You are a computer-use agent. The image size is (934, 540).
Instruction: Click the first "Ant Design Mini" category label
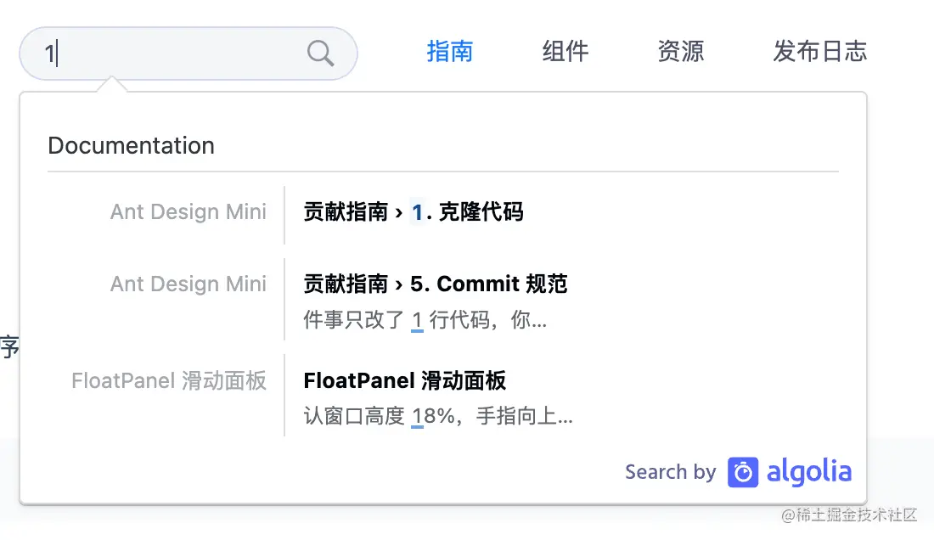[188, 211]
